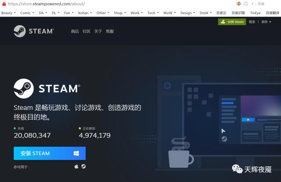The width and height of the screenshot is (281, 182).
Task: Click the green 安装 Steam button
Action: point(232,22)
